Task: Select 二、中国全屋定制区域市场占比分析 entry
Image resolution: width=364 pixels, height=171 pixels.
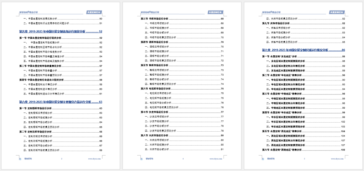Action: 63,47
